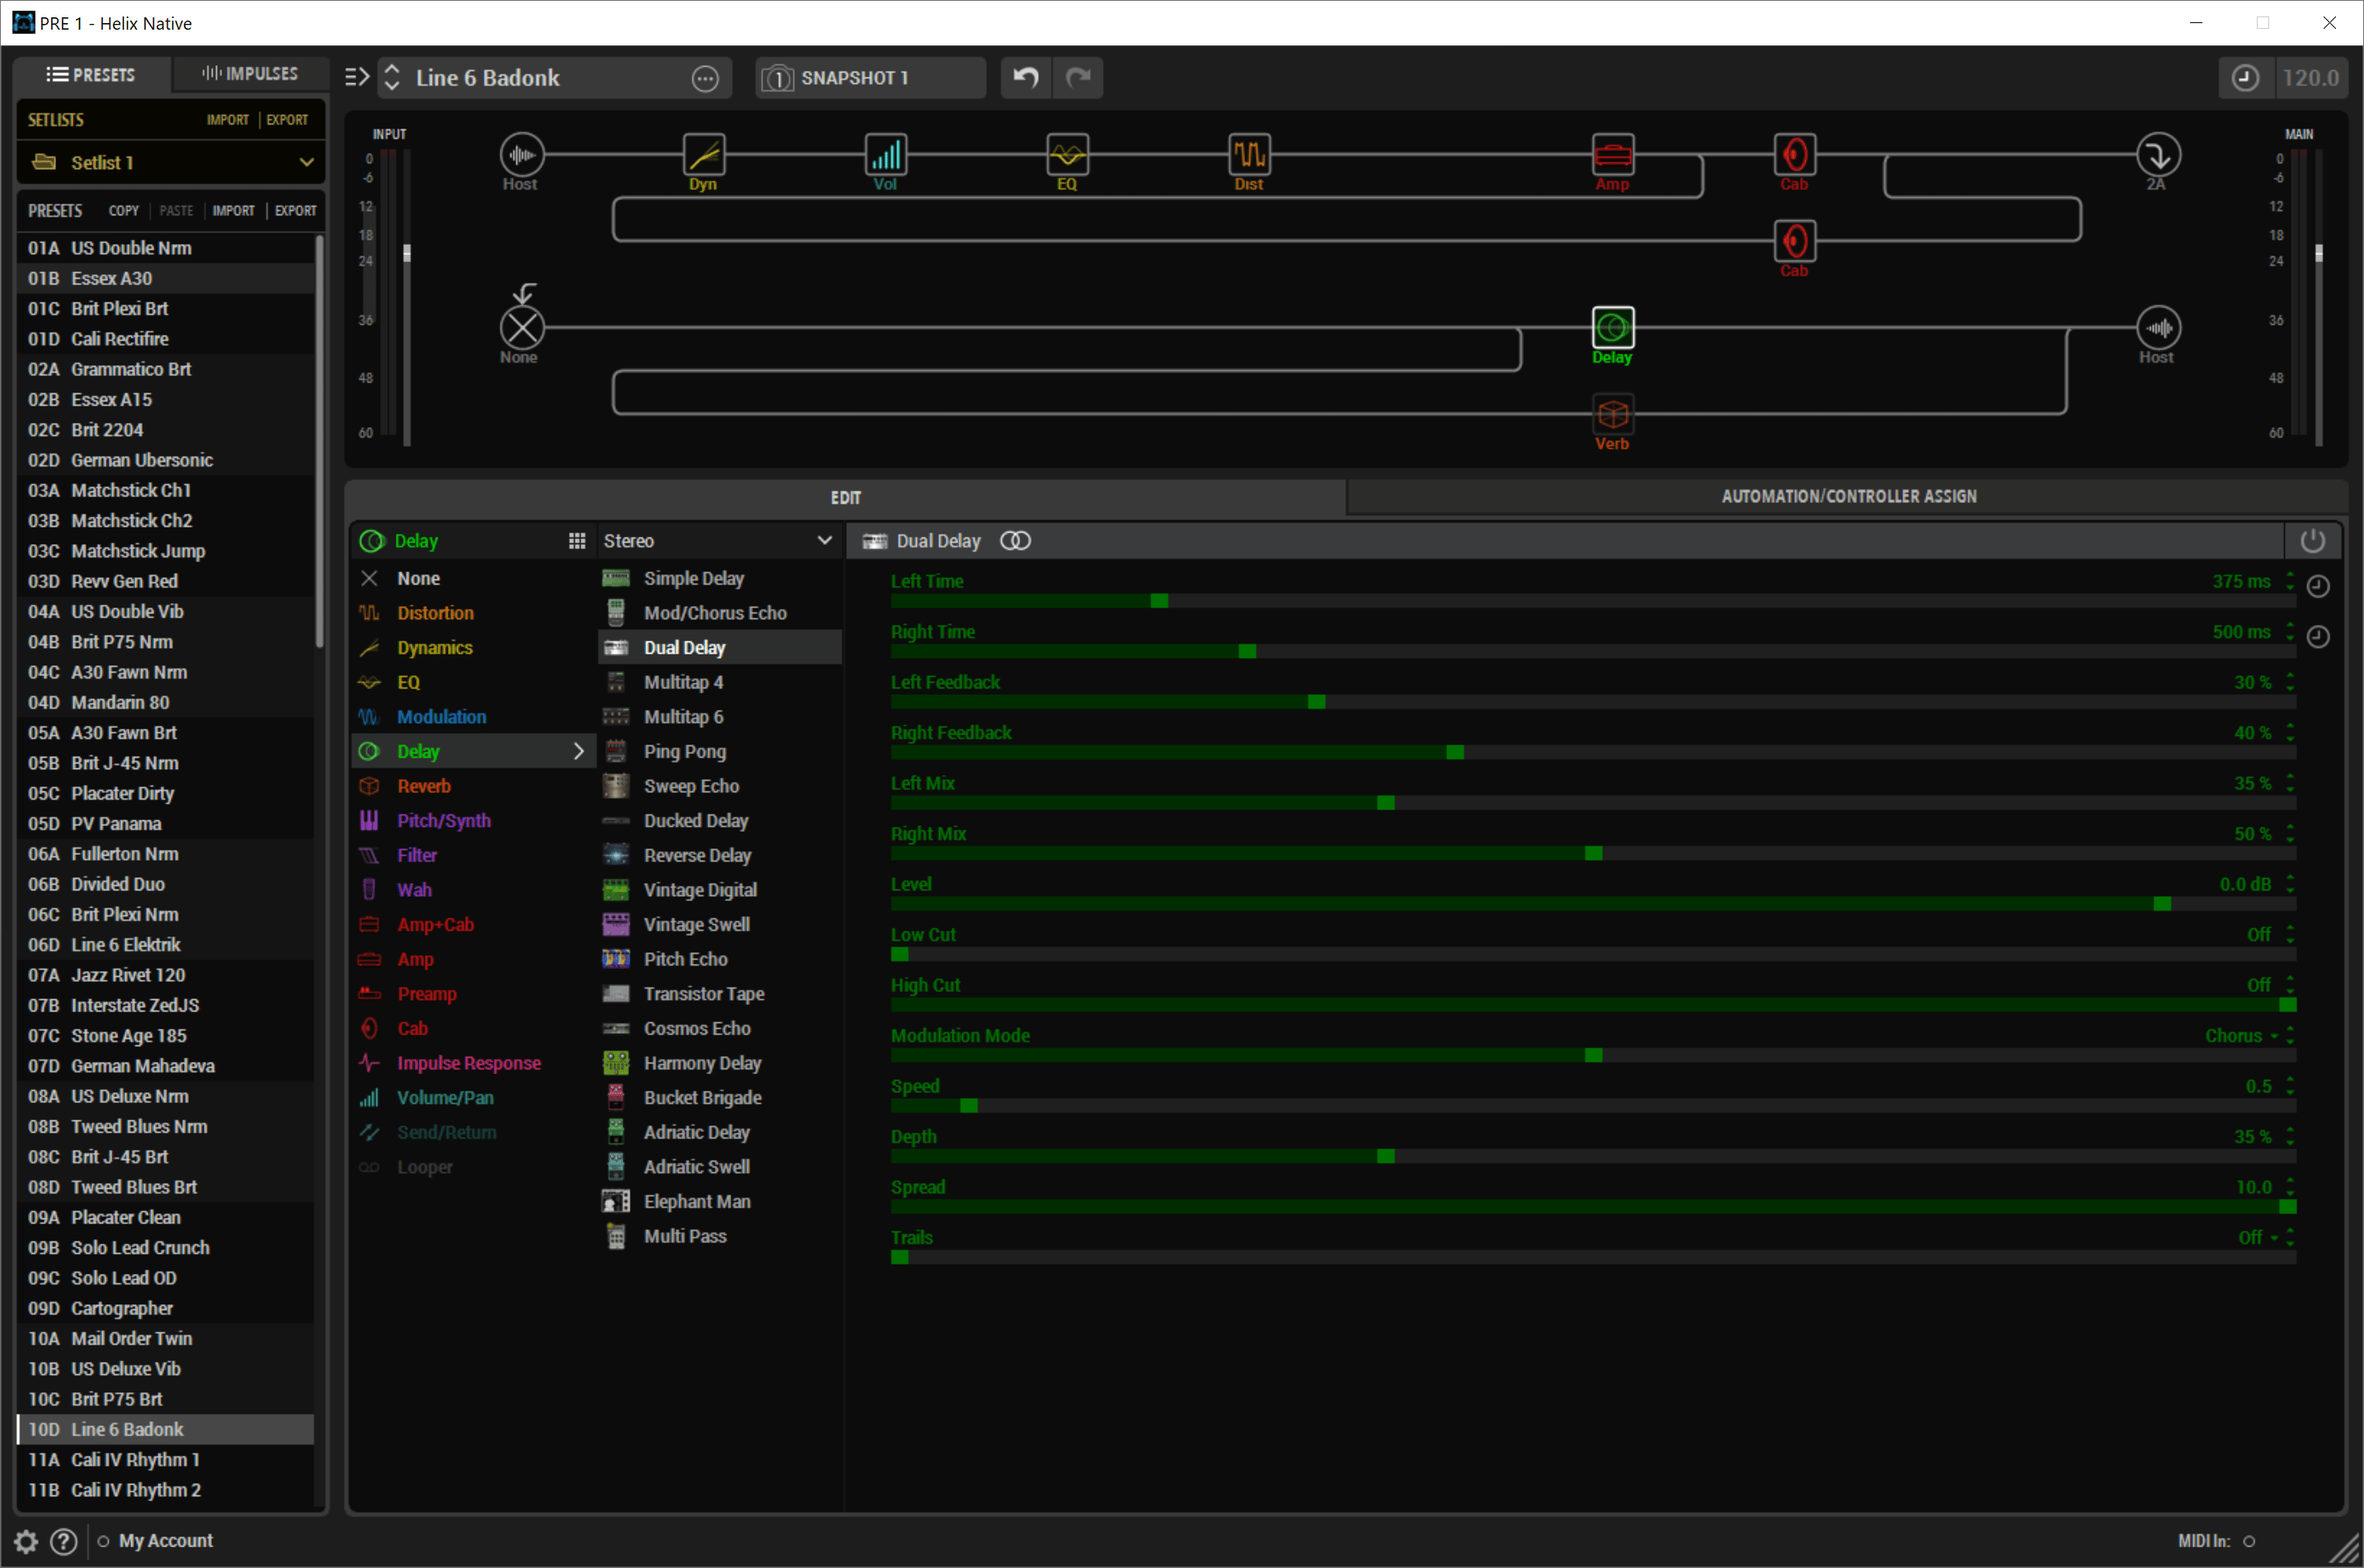The image size is (2364, 1568).
Task: Select the Amp block in signal chain
Action: 1613,155
